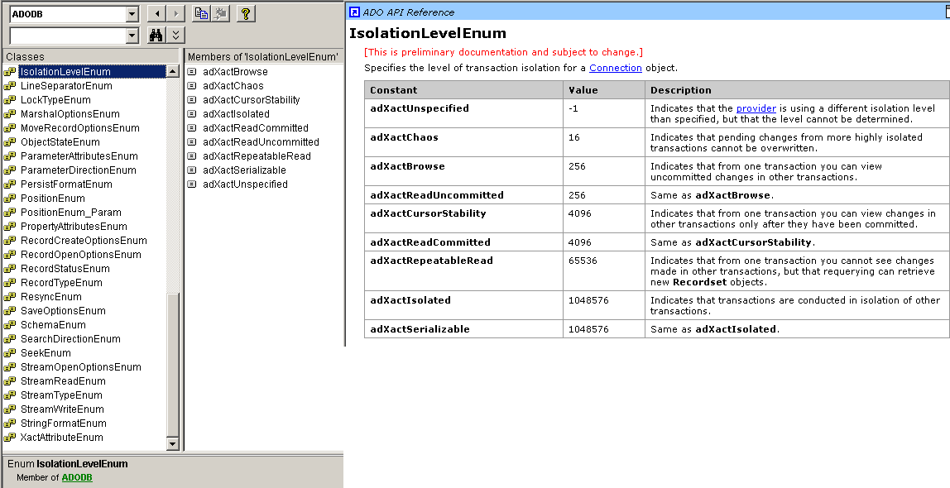Select RecordStatusEnum class
950x488 pixels.
click(65, 269)
